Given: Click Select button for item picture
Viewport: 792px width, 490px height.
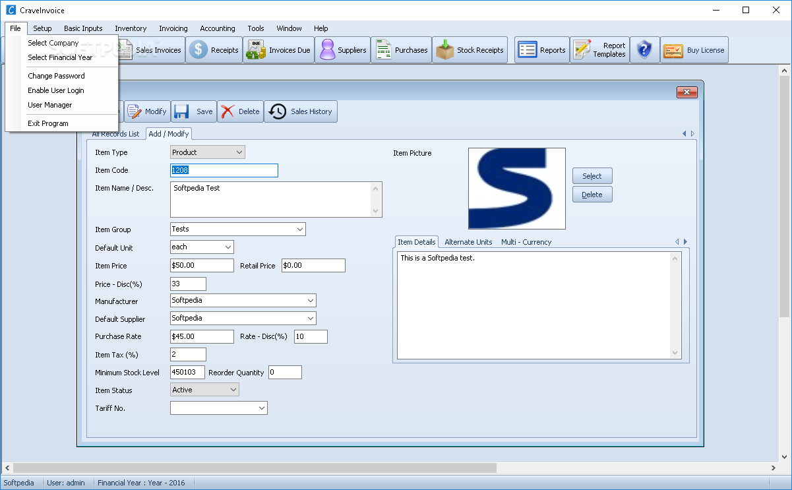Looking at the screenshot, I should [592, 176].
